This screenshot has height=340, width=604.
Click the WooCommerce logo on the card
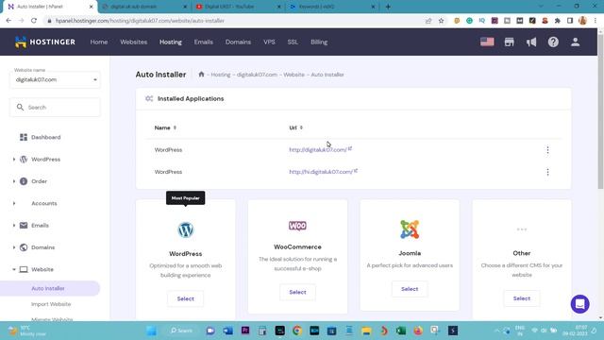coord(298,226)
